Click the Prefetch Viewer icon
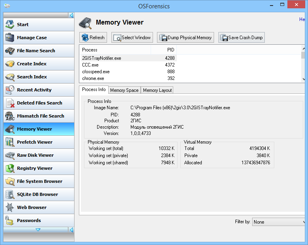This screenshot has width=308, height=245. point(10,142)
